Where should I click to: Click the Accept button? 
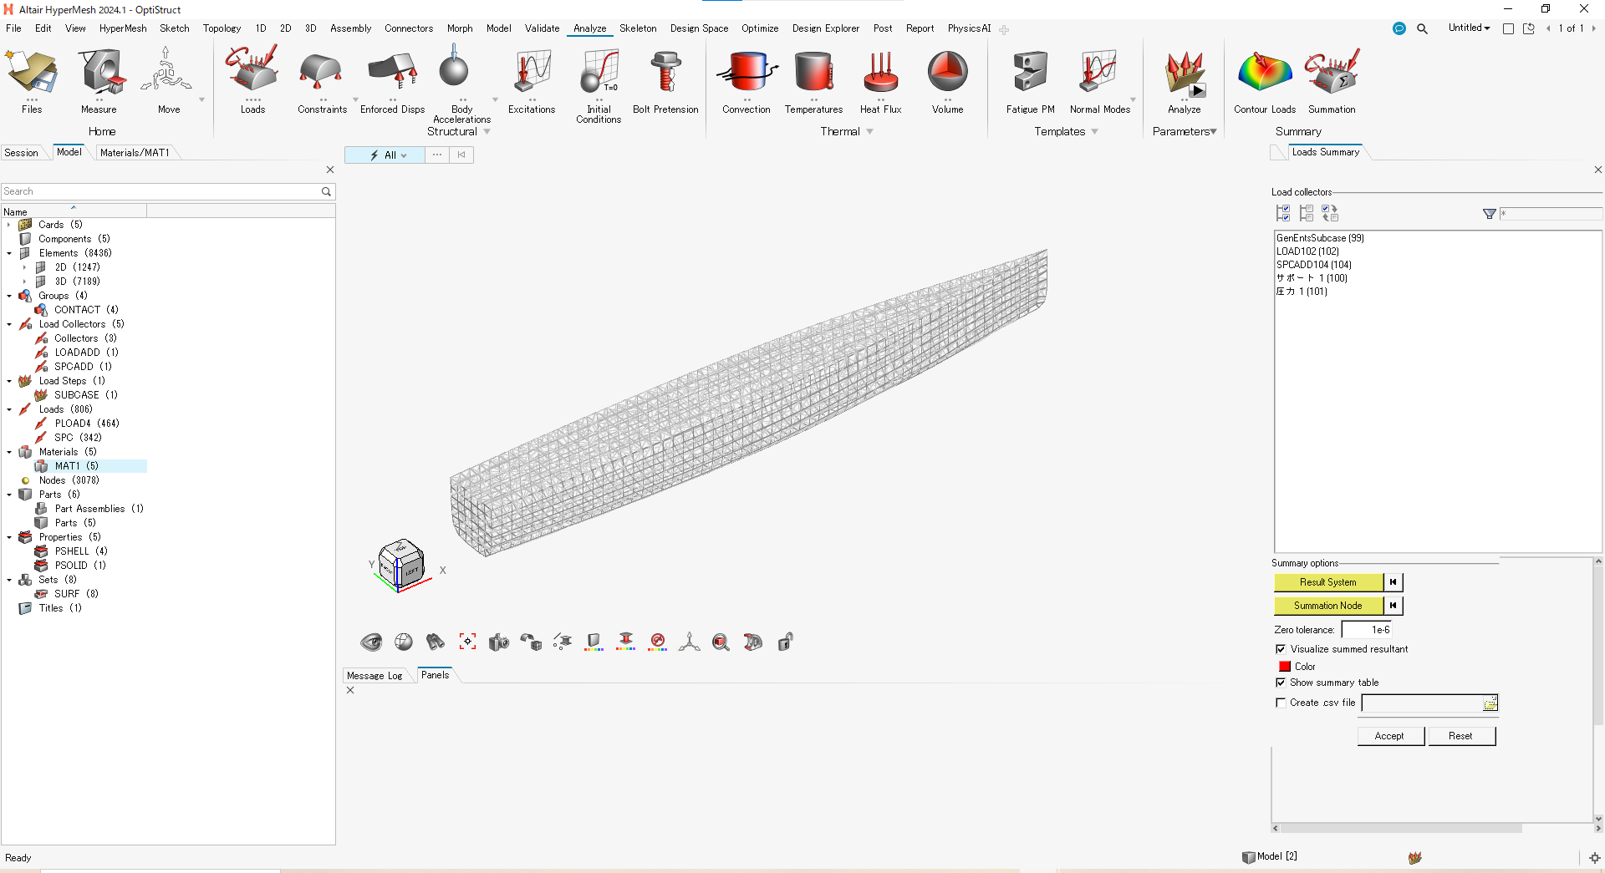pyautogui.click(x=1389, y=736)
